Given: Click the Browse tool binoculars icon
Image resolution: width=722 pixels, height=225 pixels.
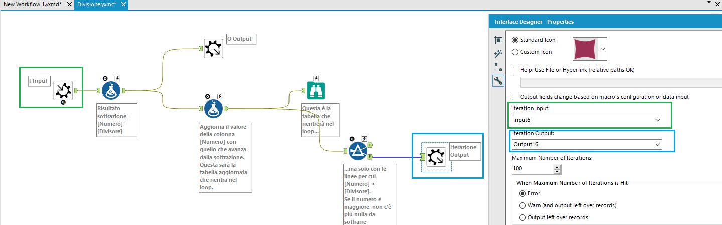Looking at the screenshot, I should click(316, 91).
